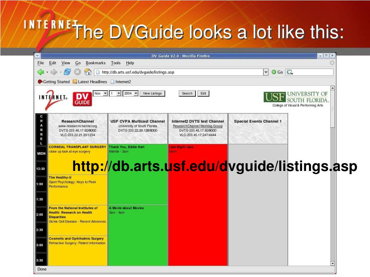Click the green Go button
Screen dimensions: 370x277
(x=277, y=72)
